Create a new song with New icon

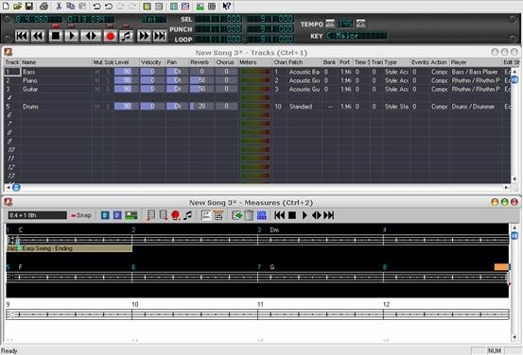click(x=6, y=6)
